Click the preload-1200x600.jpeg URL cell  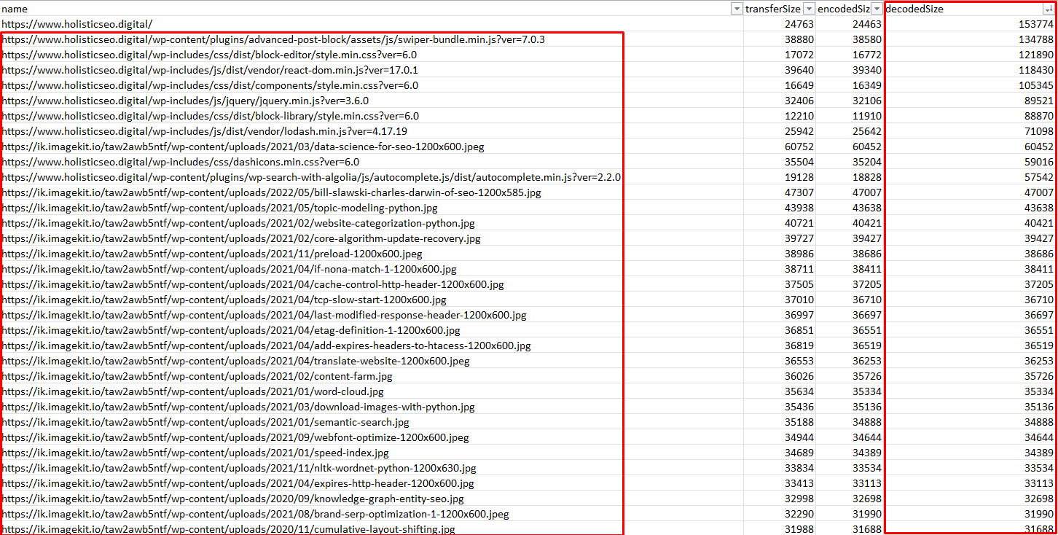pyautogui.click(x=372, y=254)
